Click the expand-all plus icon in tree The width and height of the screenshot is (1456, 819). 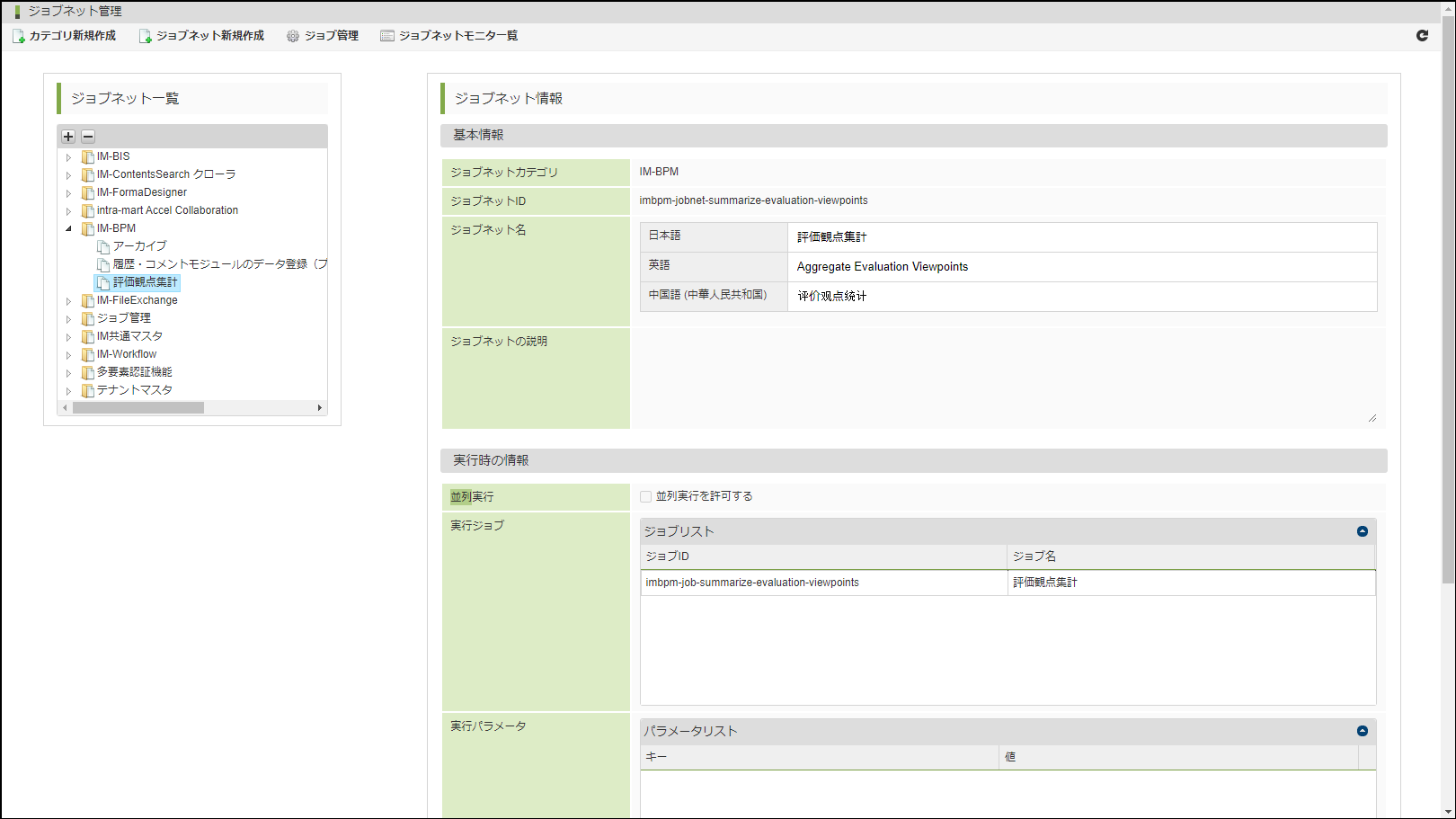coord(68,137)
